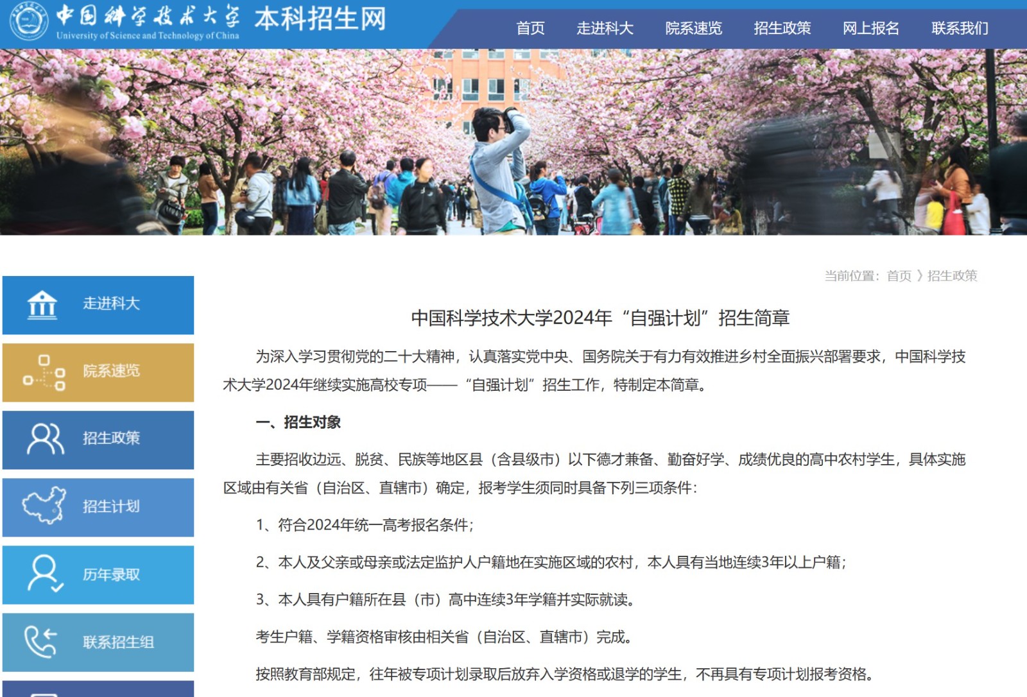The image size is (1027, 697).
Task: Click the partially visible bottom sidebar button
Action: click(x=98, y=689)
